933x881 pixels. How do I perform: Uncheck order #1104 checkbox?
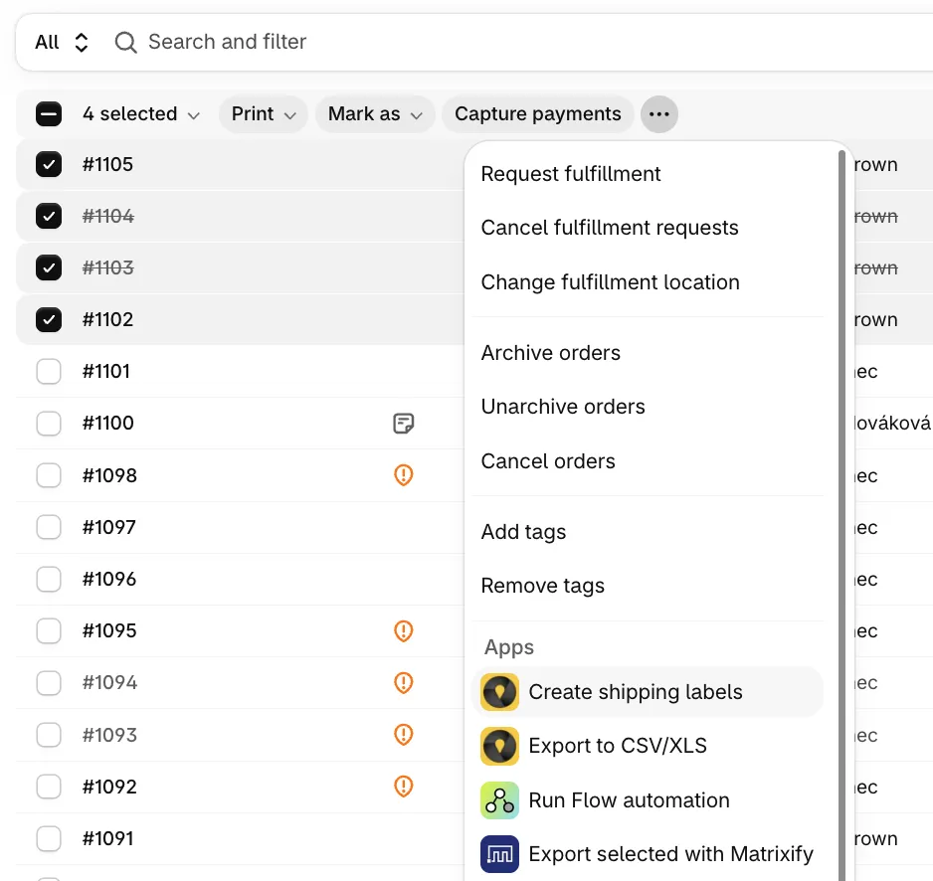[48, 216]
